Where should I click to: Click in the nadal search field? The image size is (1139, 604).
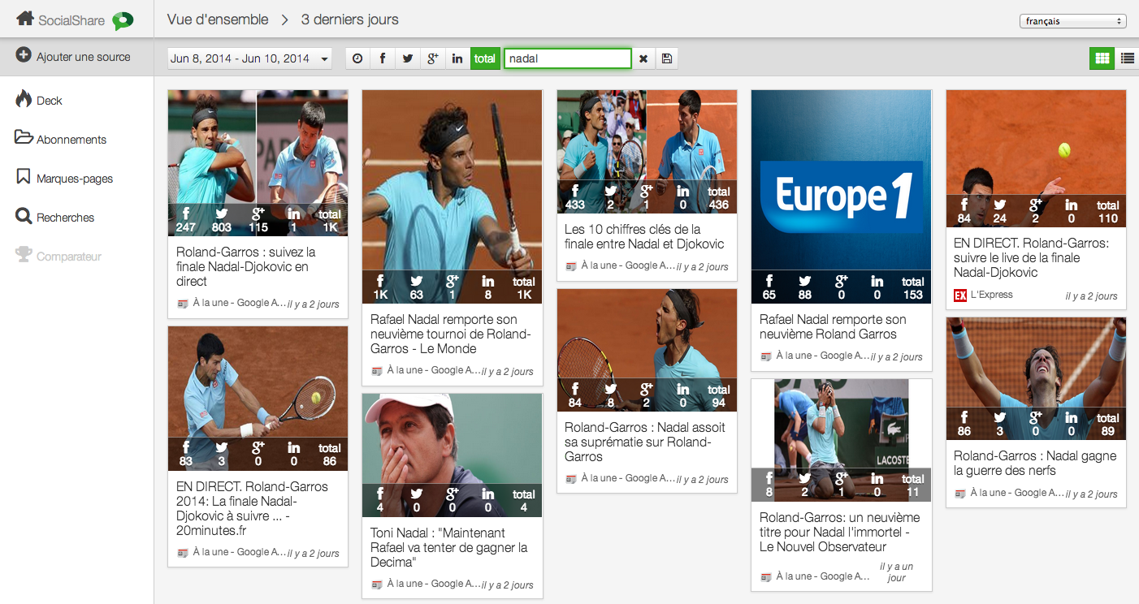point(568,58)
